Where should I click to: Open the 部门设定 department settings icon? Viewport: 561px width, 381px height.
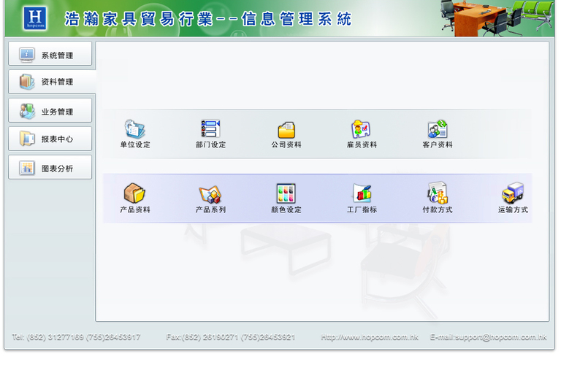(210, 130)
